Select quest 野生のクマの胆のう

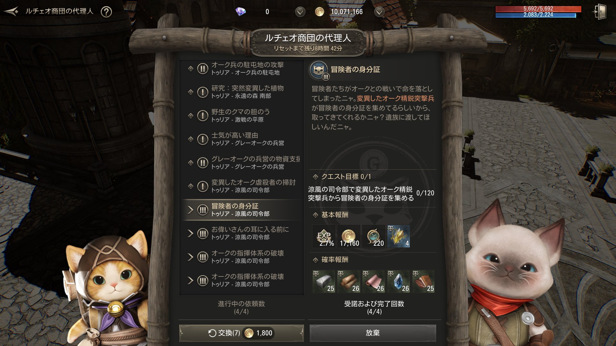point(242,115)
